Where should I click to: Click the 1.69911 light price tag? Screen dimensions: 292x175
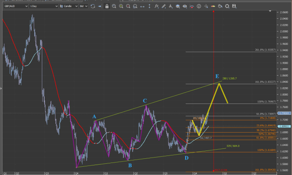[x=284, y=126]
